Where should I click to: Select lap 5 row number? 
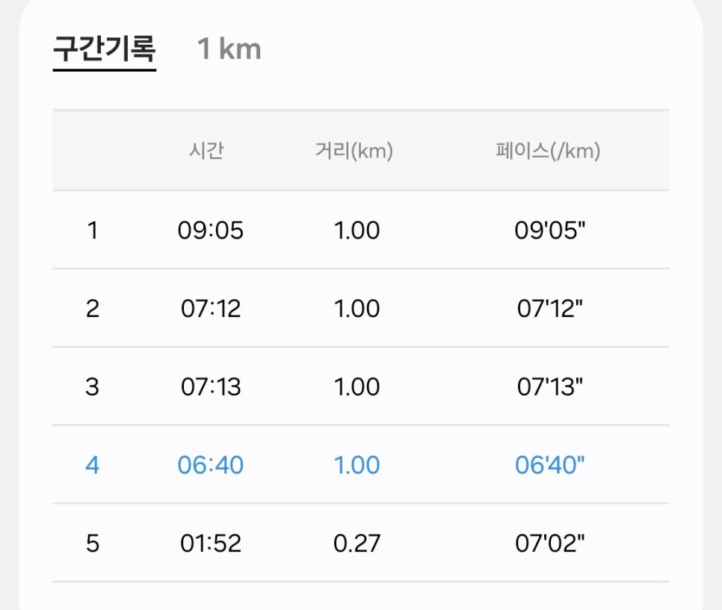coord(93,543)
